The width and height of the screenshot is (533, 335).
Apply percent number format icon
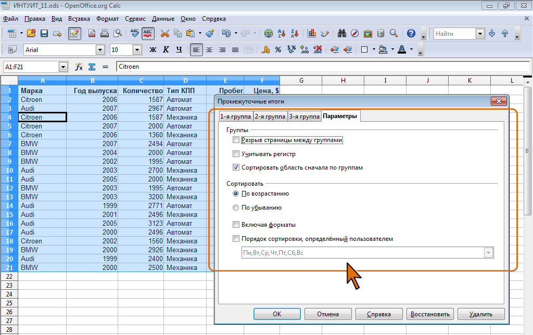click(x=278, y=49)
